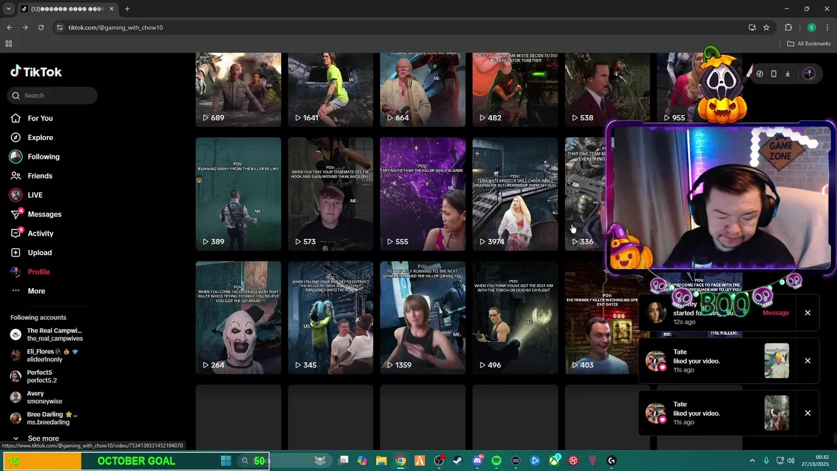Open Spotify from the taskbar
This screenshot has width=837, height=471.
(x=496, y=461)
